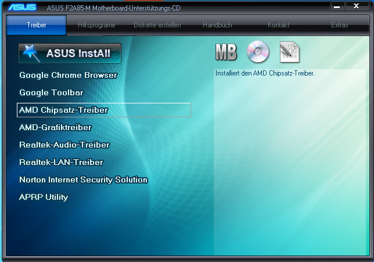
Task: Open the Kontakt tab
Action: tap(279, 25)
